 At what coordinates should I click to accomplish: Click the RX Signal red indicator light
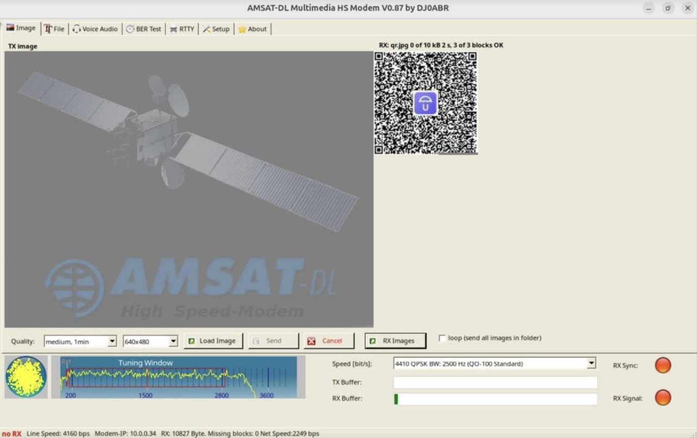click(663, 398)
